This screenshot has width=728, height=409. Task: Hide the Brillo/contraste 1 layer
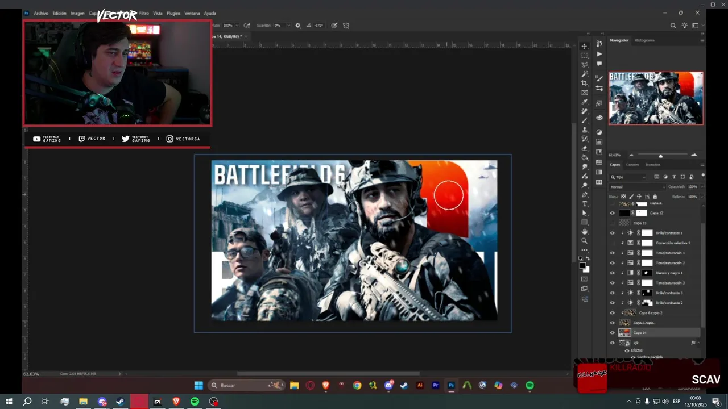612,233
